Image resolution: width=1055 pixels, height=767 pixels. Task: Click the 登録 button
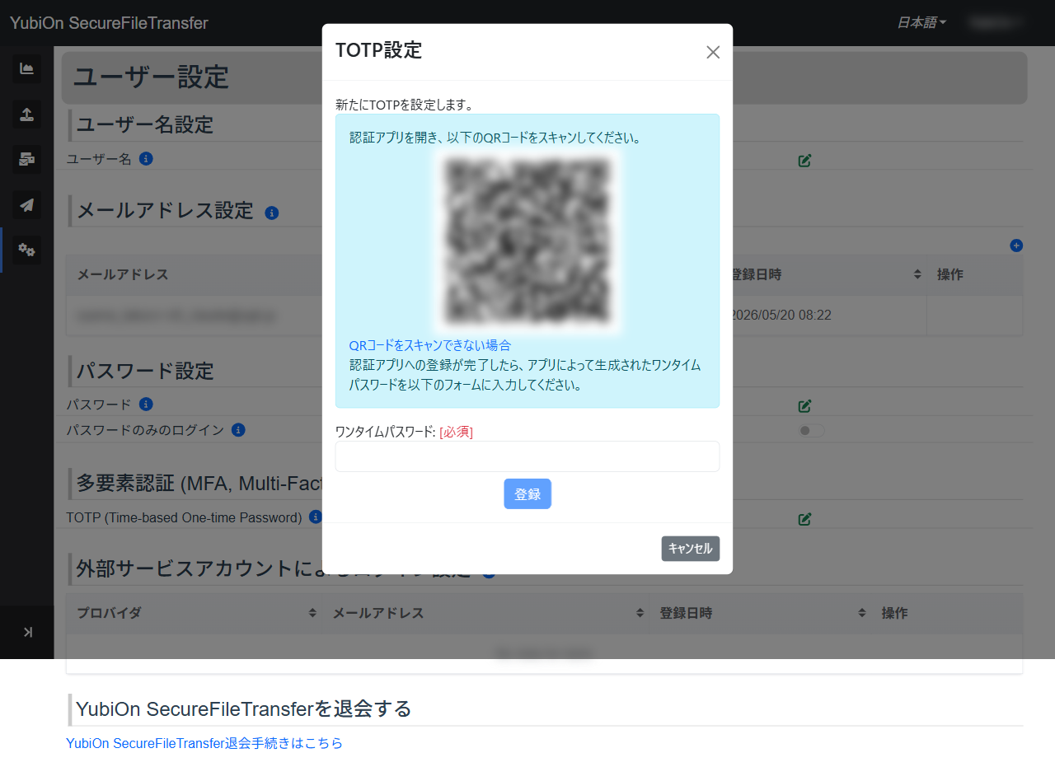click(x=527, y=493)
